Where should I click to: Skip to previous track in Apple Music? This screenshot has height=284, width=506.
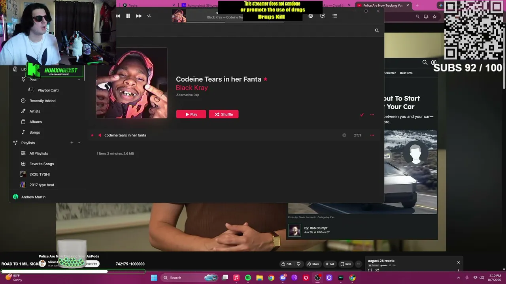click(118, 16)
